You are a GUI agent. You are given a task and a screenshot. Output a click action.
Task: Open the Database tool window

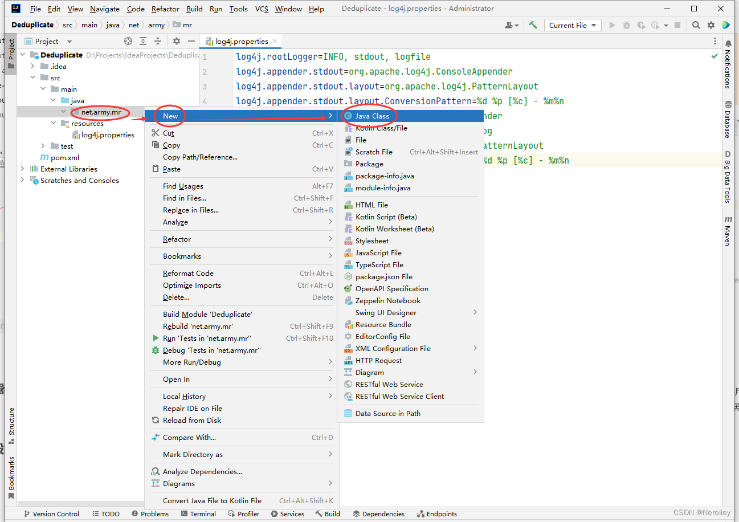click(728, 120)
